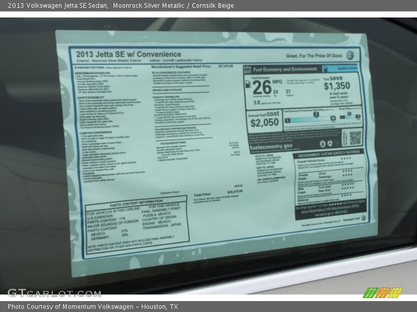The width and height of the screenshot is (417, 312).
Task: Click the 'Government 5-Star Safety Ratings' header
Action: pyautogui.click(x=329, y=153)
